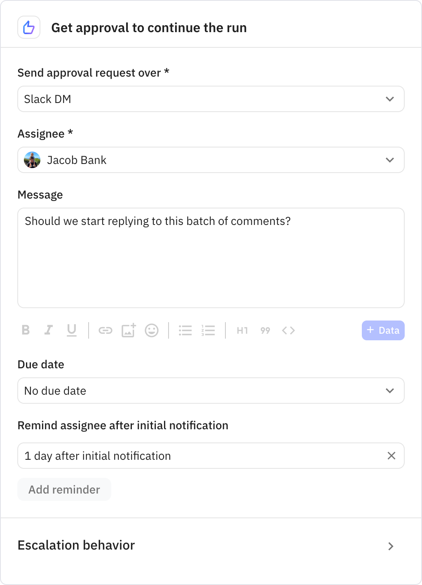Open the emoji picker
This screenshot has width=422, height=585.
pyautogui.click(x=152, y=330)
